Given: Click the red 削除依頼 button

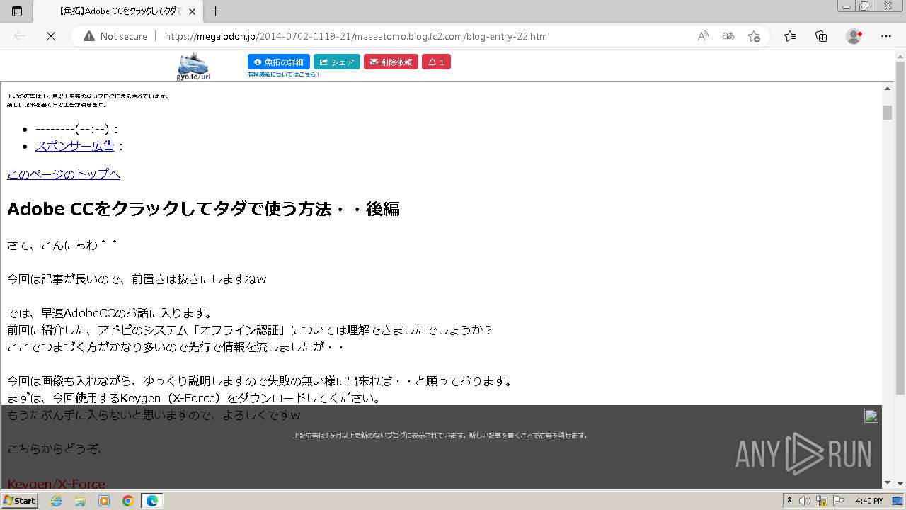Looking at the screenshot, I should (391, 62).
